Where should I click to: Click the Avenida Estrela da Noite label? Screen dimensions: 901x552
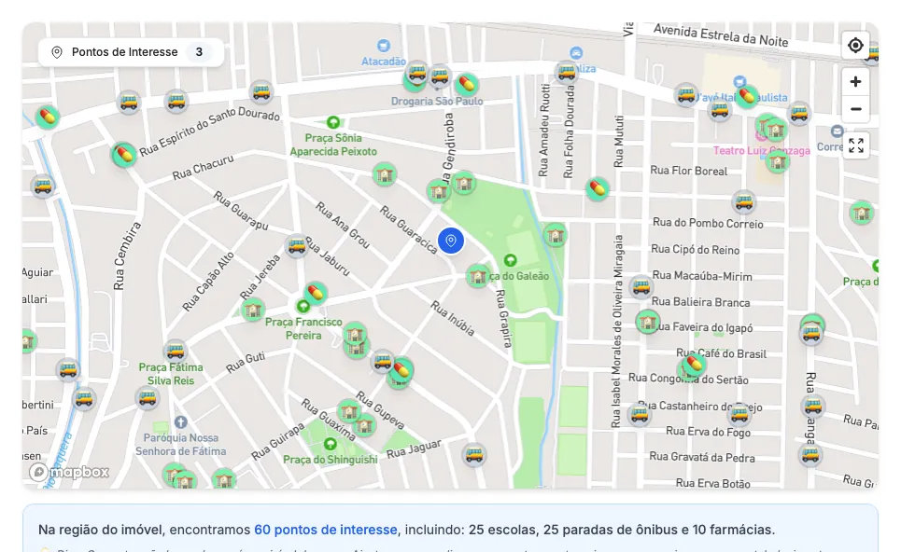tap(721, 35)
